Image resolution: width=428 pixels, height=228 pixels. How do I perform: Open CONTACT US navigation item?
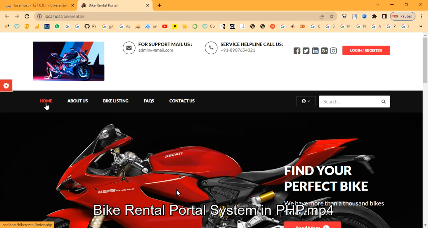182,101
